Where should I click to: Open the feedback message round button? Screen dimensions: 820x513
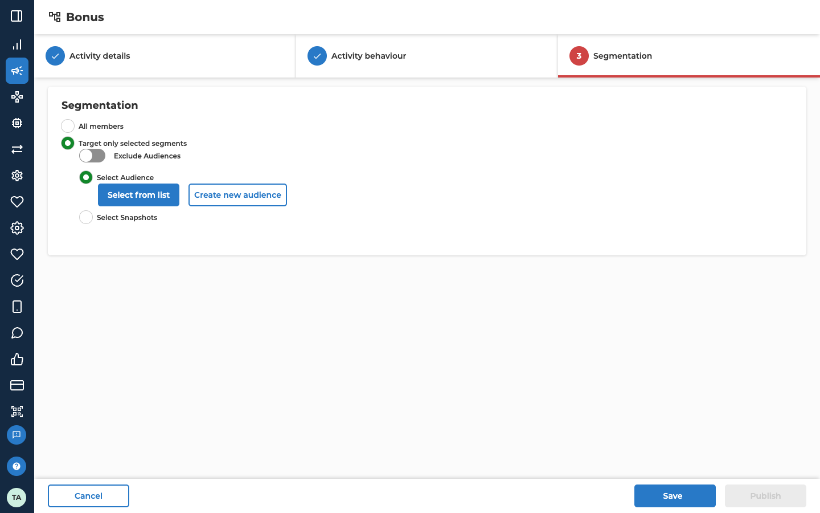(17, 435)
